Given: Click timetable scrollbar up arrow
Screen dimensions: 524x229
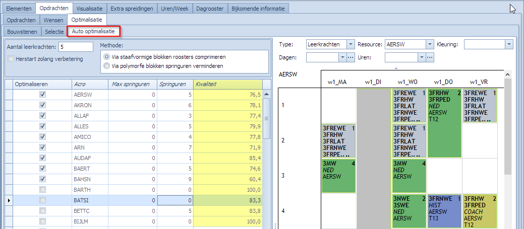Looking at the screenshot, I should (508, 74).
